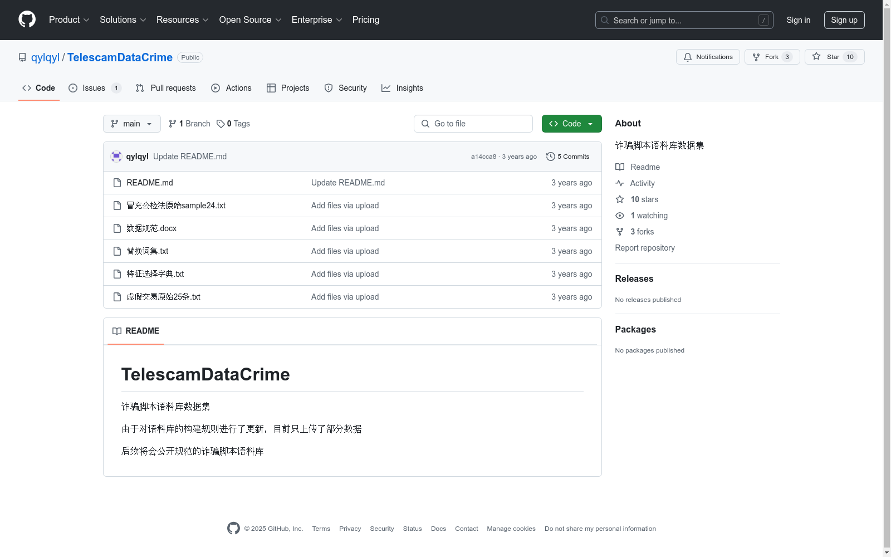View the 0 Tags link

coord(233,124)
